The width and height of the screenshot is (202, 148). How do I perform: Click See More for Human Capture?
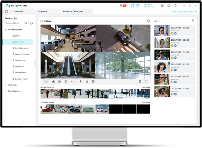[146, 87]
